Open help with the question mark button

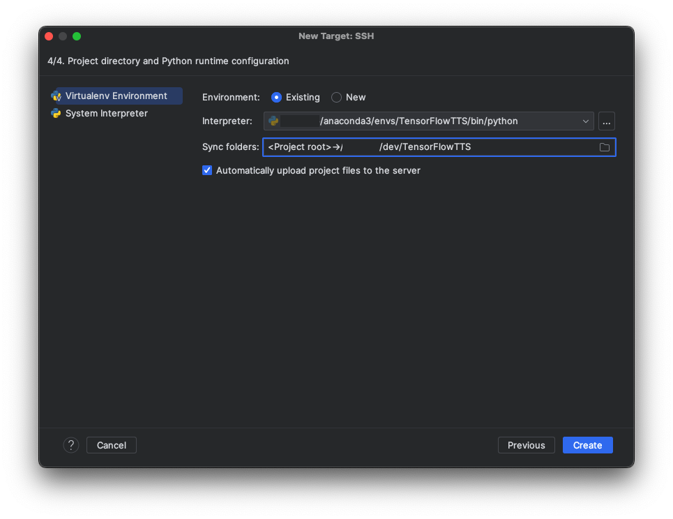pos(71,445)
